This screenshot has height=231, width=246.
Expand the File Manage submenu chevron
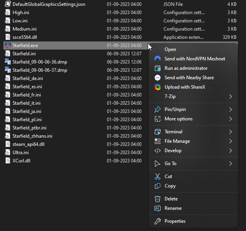point(230,141)
